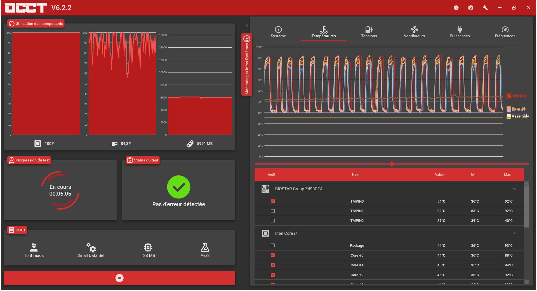
Task: Collapse the BIOSTAR Group Z490GTA section
Action: click(x=514, y=189)
